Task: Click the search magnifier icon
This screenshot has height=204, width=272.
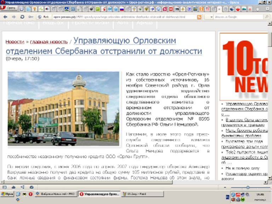Action: click(x=266, y=17)
